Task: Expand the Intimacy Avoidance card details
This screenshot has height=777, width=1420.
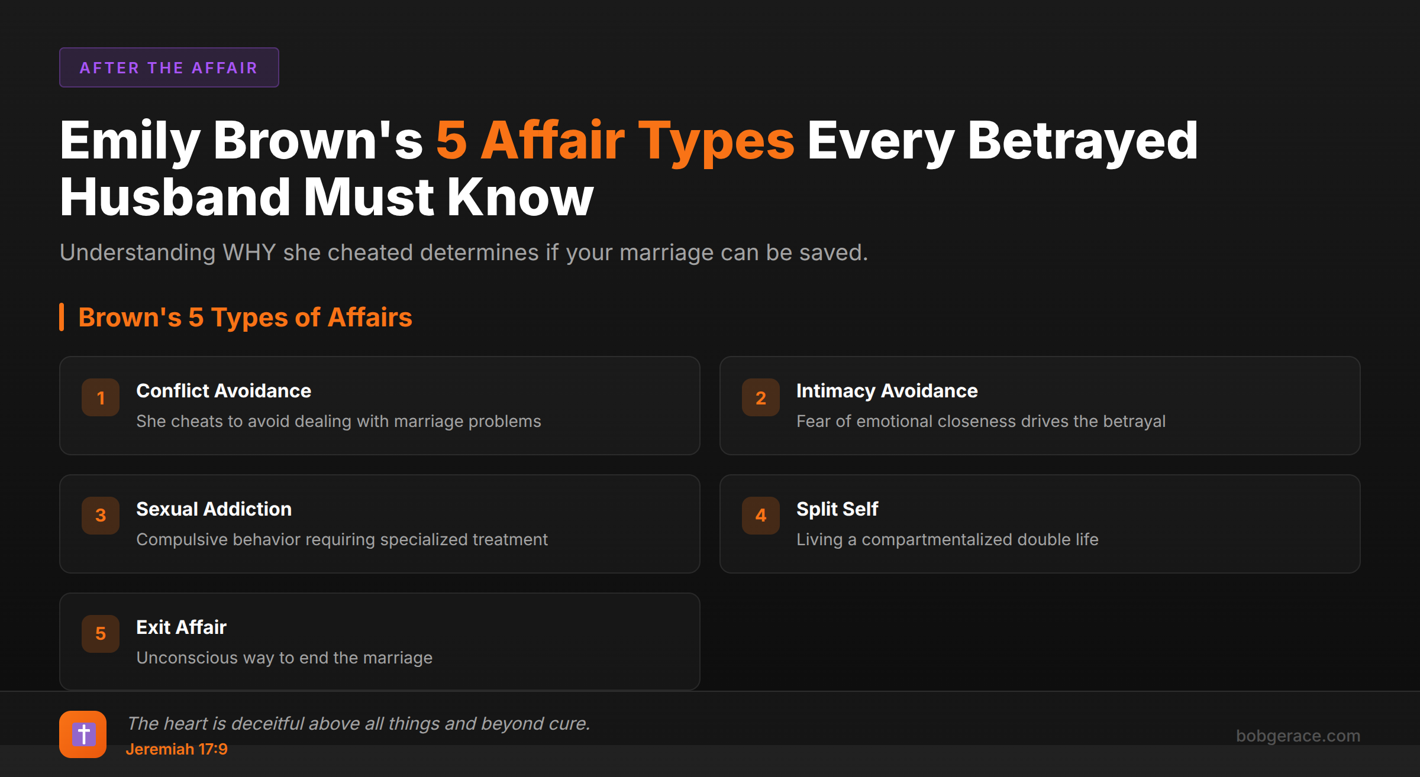Action: coord(1040,405)
